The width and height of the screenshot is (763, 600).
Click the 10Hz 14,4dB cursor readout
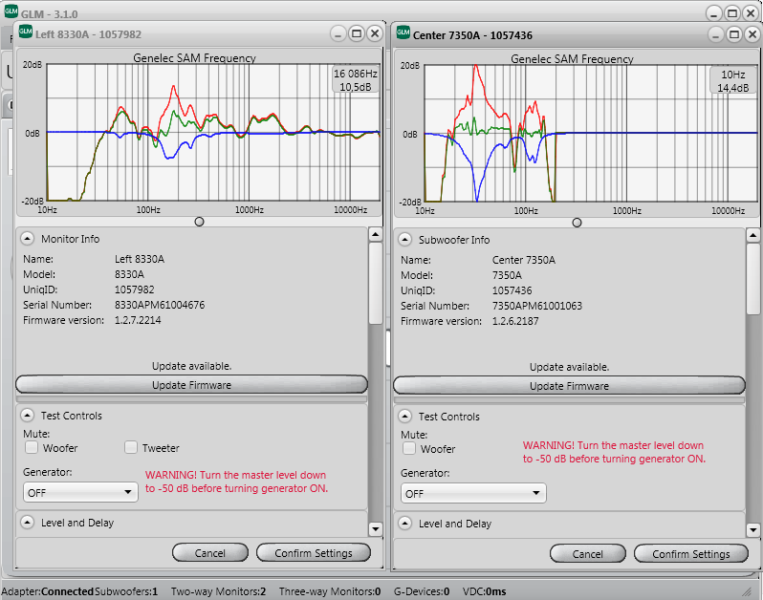733,80
